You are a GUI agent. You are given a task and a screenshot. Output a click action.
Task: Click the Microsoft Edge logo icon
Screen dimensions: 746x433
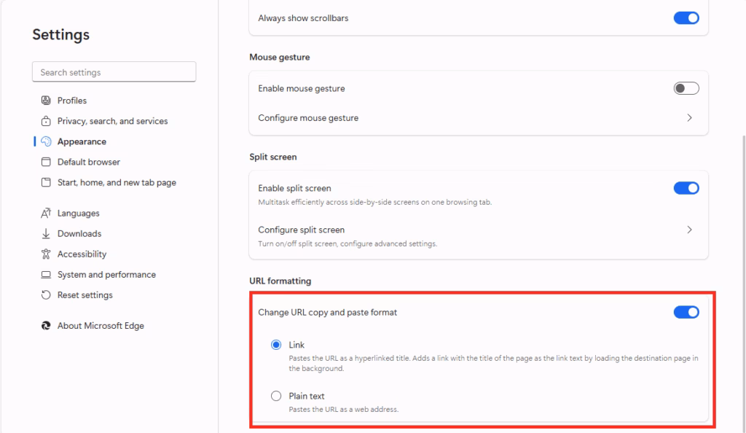[46, 325]
